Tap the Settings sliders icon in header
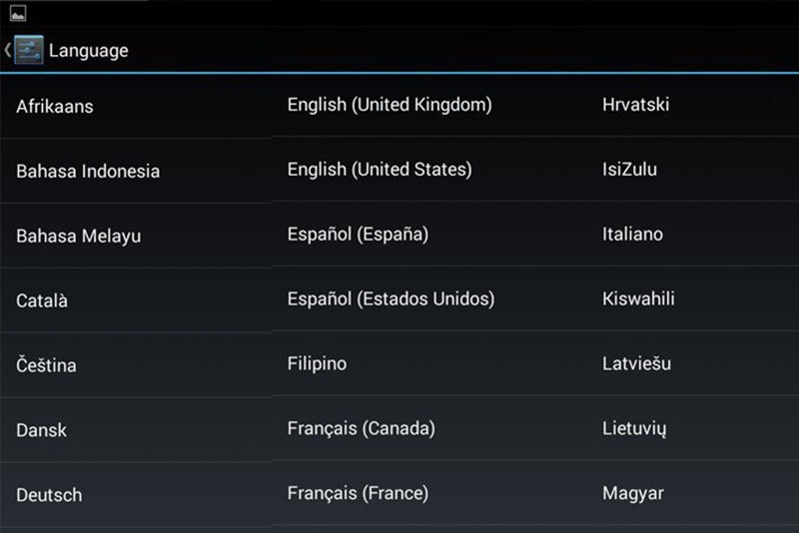 [29, 50]
